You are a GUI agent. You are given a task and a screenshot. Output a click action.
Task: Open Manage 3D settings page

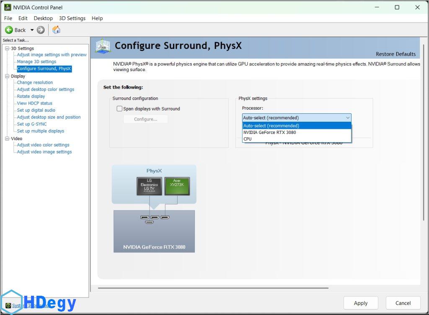pos(36,61)
